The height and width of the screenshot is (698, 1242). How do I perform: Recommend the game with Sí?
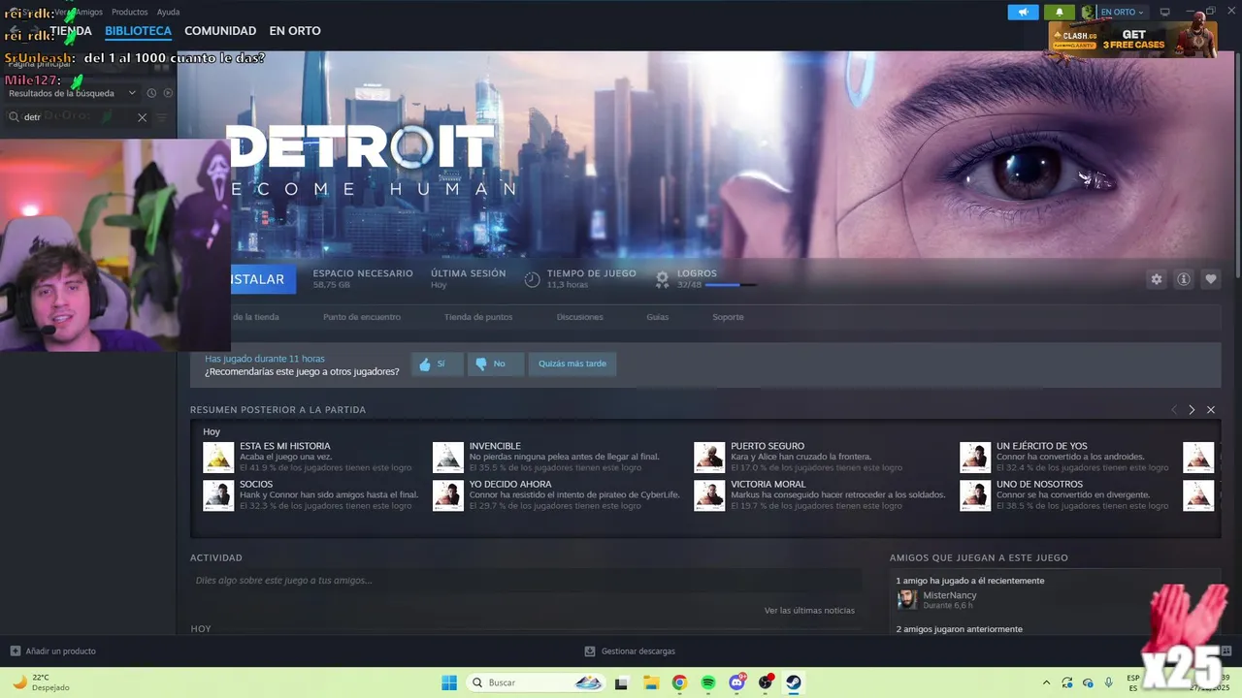pyautogui.click(x=437, y=365)
